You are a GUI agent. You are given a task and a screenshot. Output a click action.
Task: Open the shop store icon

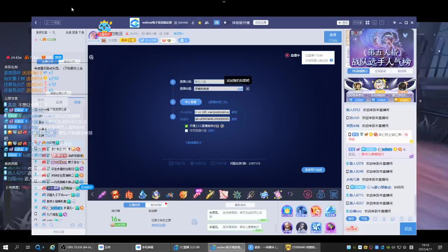coord(334,194)
